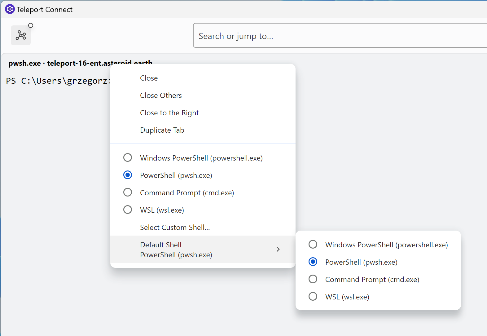The height and width of the screenshot is (336, 487).
Task: Set default shell to Command Prompt in submenu
Action: coord(313,279)
